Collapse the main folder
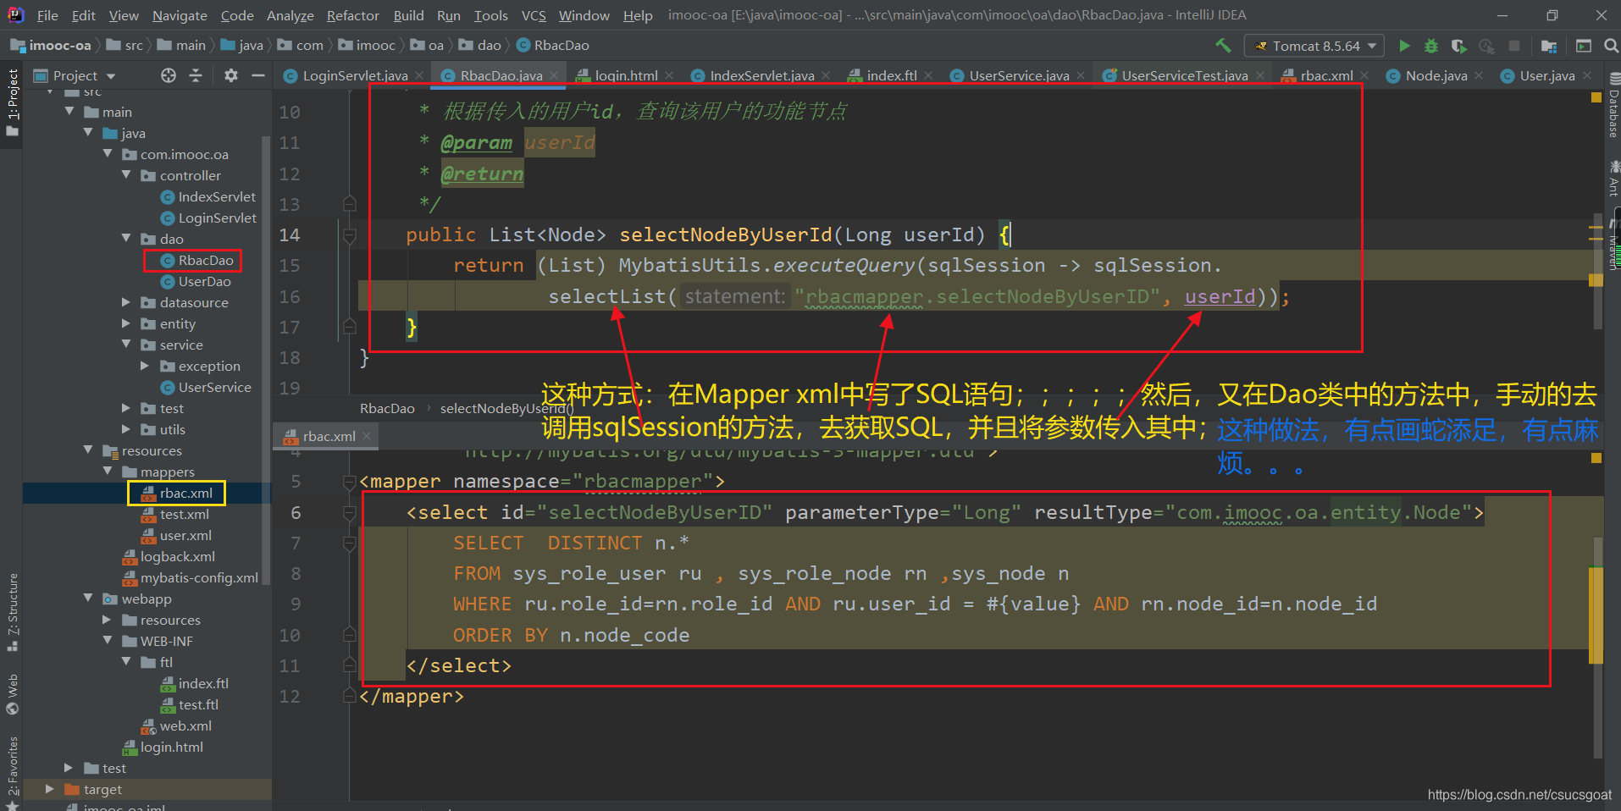1621x811 pixels. click(70, 112)
